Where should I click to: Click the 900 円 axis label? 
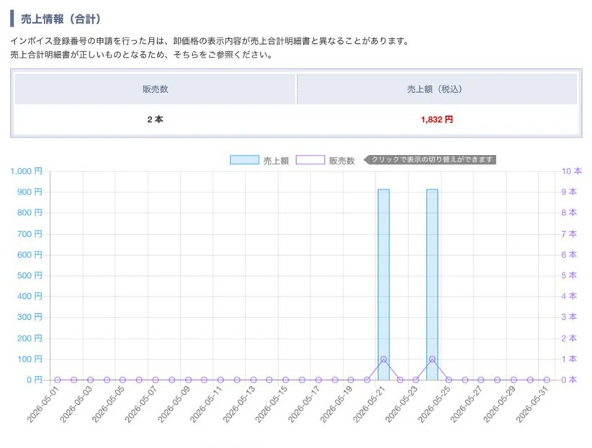(x=30, y=192)
